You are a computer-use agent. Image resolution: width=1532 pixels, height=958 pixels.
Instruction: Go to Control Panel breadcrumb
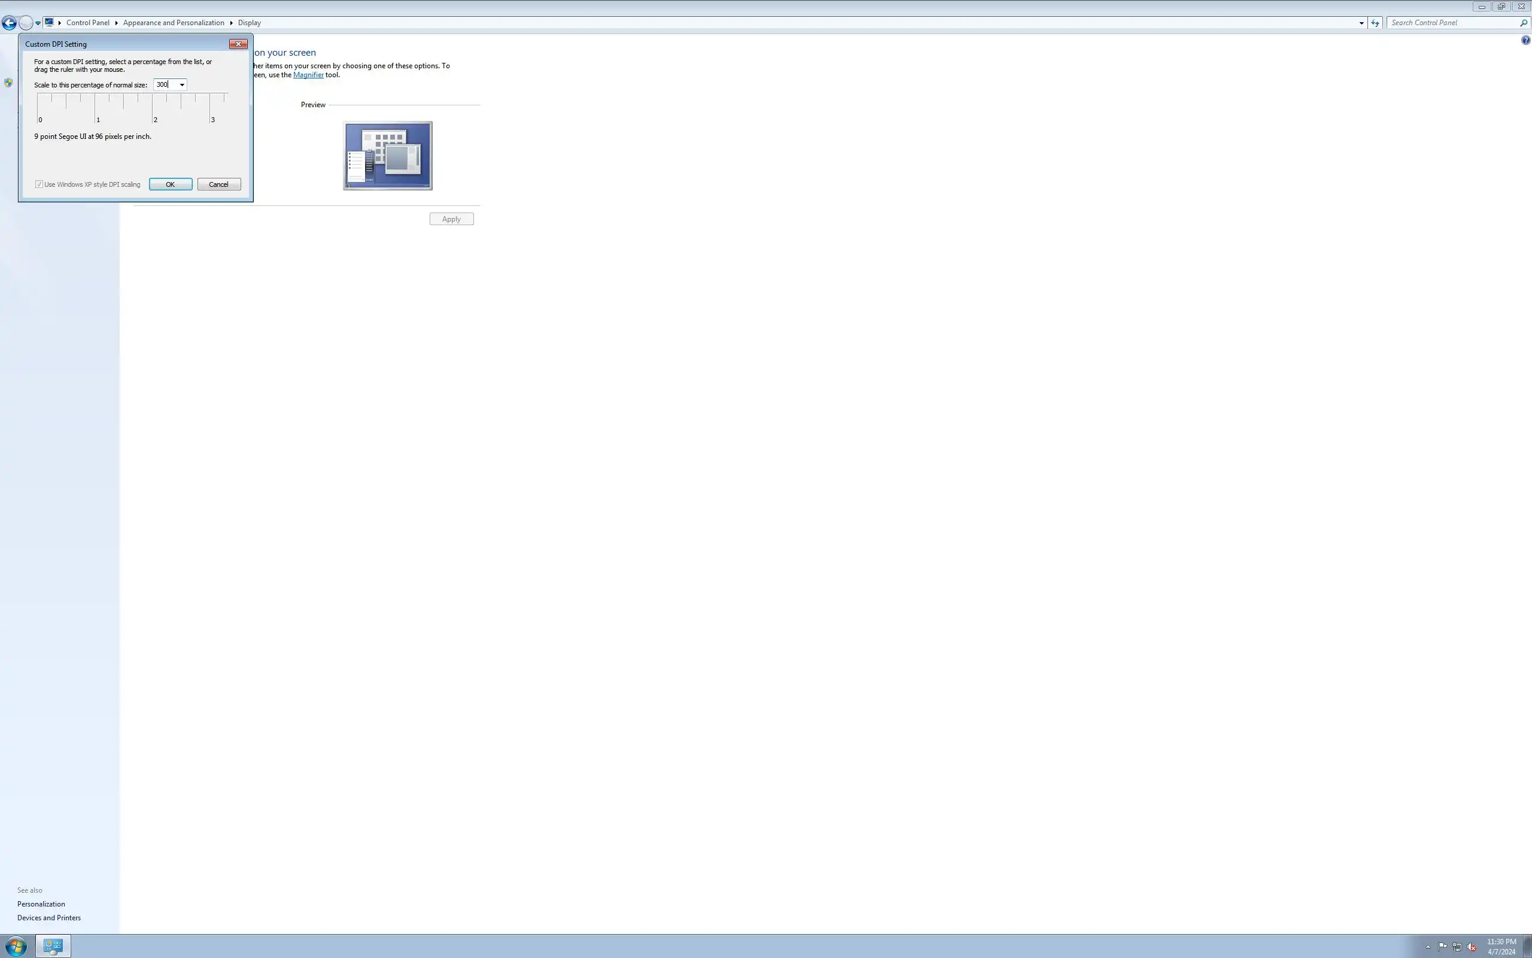tap(87, 23)
